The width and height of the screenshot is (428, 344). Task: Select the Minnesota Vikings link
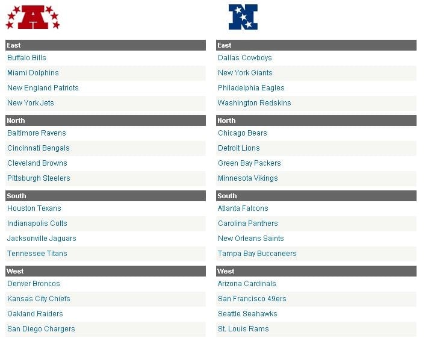pyautogui.click(x=248, y=178)
